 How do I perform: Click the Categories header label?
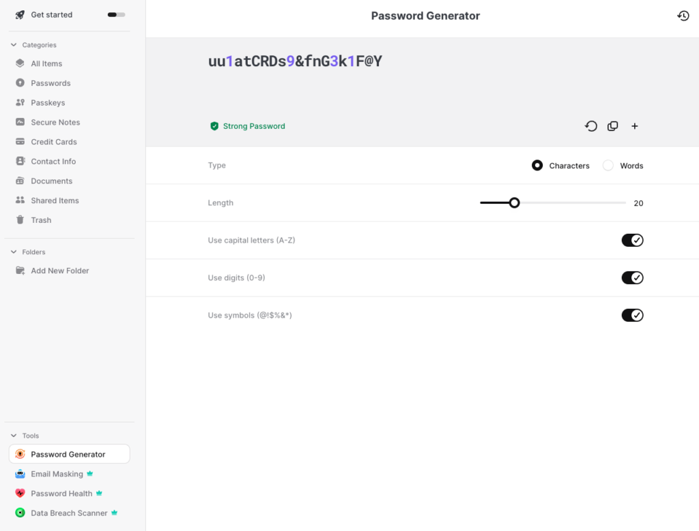click(39, 45)
